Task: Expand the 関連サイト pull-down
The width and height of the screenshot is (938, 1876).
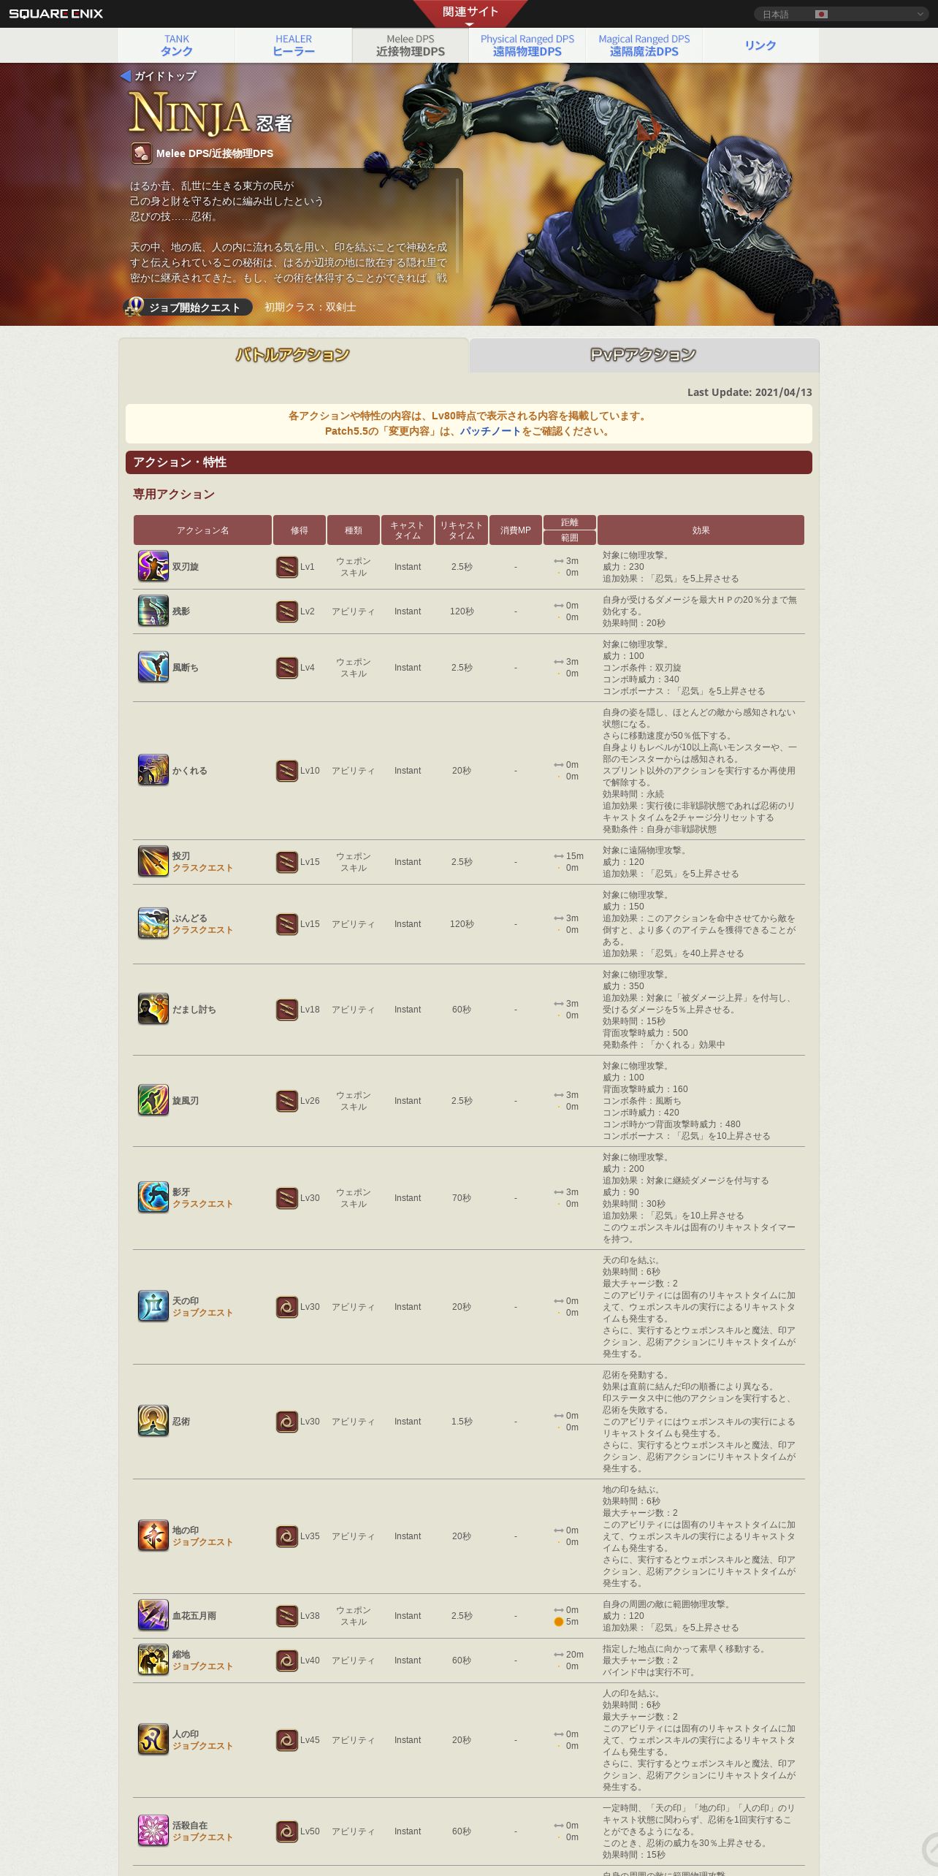Action: click(x=470, y=13)
